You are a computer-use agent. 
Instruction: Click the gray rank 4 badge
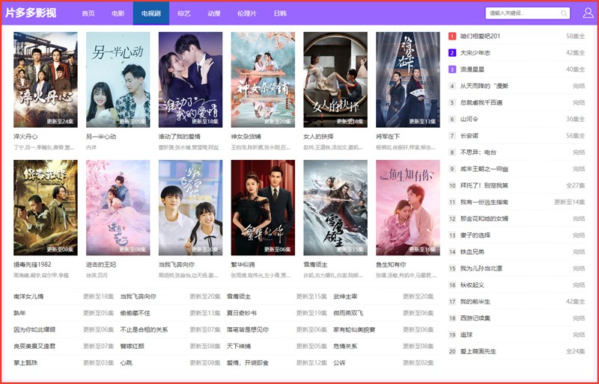click(452, 85)
